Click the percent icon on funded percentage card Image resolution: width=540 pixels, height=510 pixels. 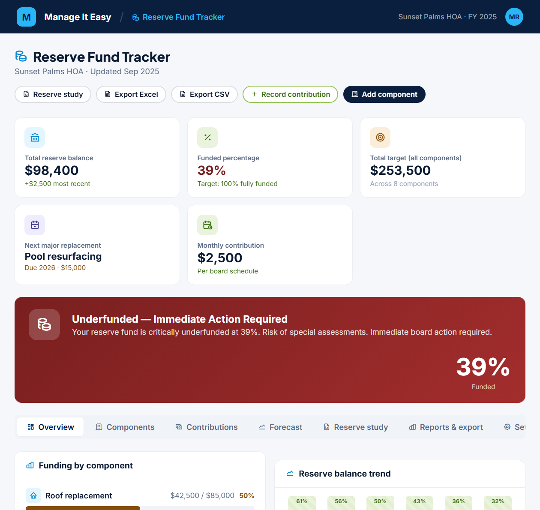point(207,138)
